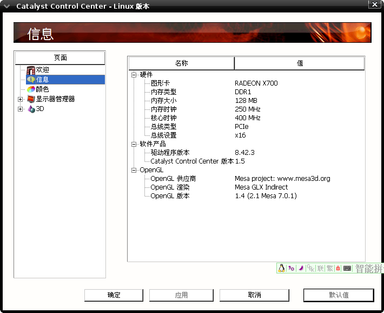384x313 pixels.
Task: Collapse the OpenGL section
Action: coord(134,170)
